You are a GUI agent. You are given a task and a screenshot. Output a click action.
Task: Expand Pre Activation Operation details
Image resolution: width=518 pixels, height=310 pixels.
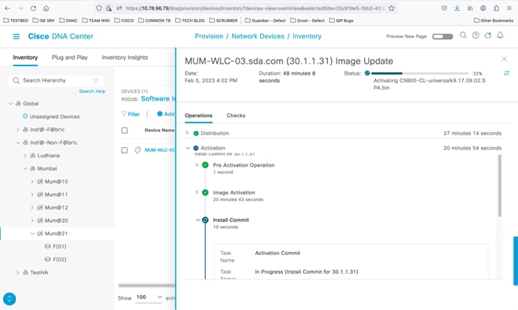pos(197,164)
